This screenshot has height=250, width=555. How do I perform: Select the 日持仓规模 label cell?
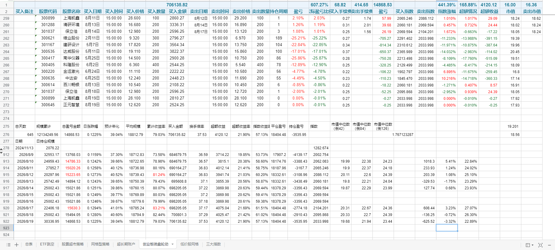(x=48, y=141)
